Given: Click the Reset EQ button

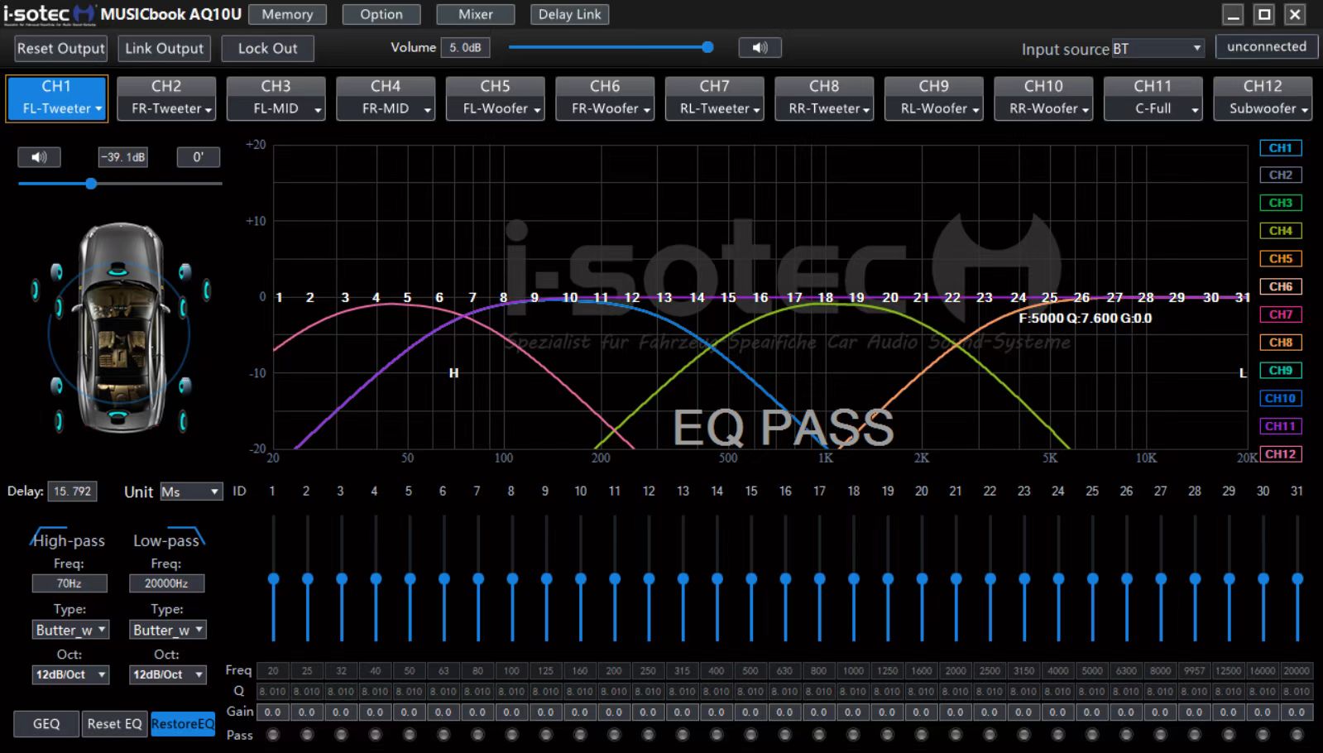Looking at the screenshot, I should (114, 723).
